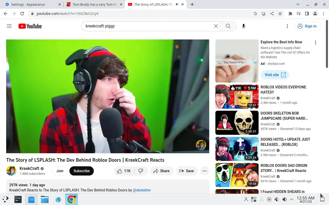Clear the search box text

(216, 26)
